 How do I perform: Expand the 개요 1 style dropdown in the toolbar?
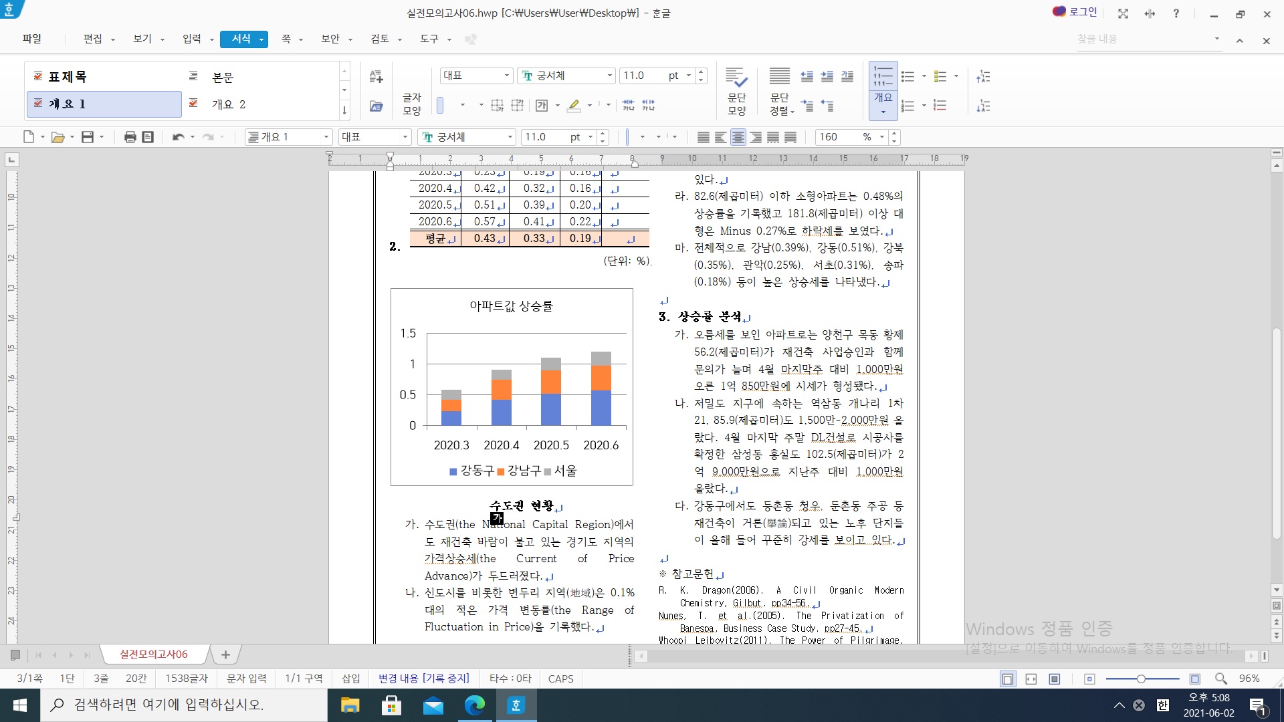pyautogui.click(x=326, y=137)
